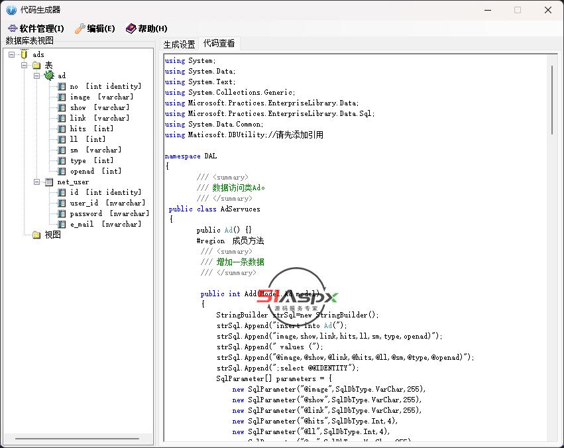
Task: Click the column icon beside id [int identity]
Action: point(62,192)
